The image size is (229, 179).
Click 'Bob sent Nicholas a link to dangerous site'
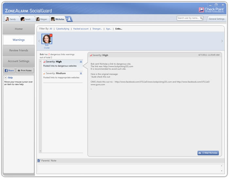(x=111, y=64)
